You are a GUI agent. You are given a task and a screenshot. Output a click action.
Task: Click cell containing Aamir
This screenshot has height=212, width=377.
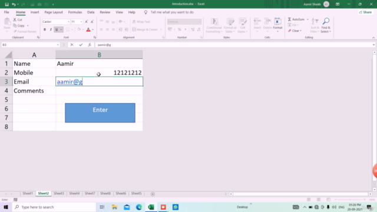click(99, 64)
